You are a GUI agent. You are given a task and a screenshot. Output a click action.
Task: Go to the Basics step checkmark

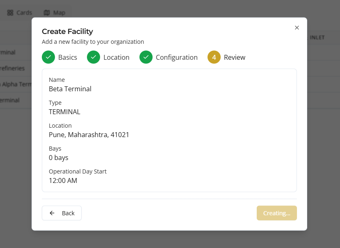48,57
